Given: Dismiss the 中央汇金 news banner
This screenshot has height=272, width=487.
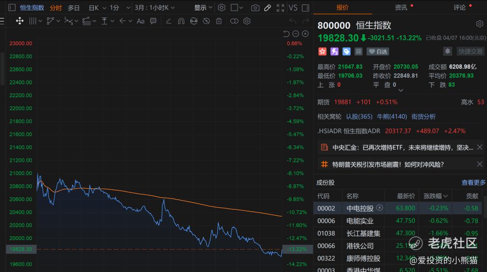Looking at the screenshot, I should (479, 147).
